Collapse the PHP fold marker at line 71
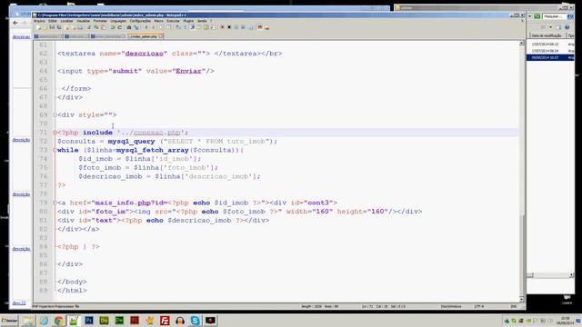The width and height of the screenshot is (582, 327). point(55,133)
